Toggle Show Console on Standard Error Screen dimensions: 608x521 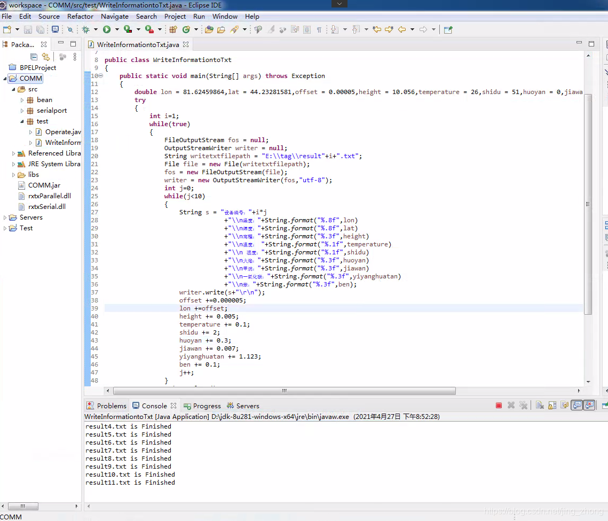pos(589,405)
